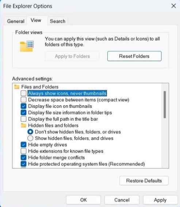Click 'Decrease space between items (compact view)' text
180x207 pixels.
tap(79, 100)
